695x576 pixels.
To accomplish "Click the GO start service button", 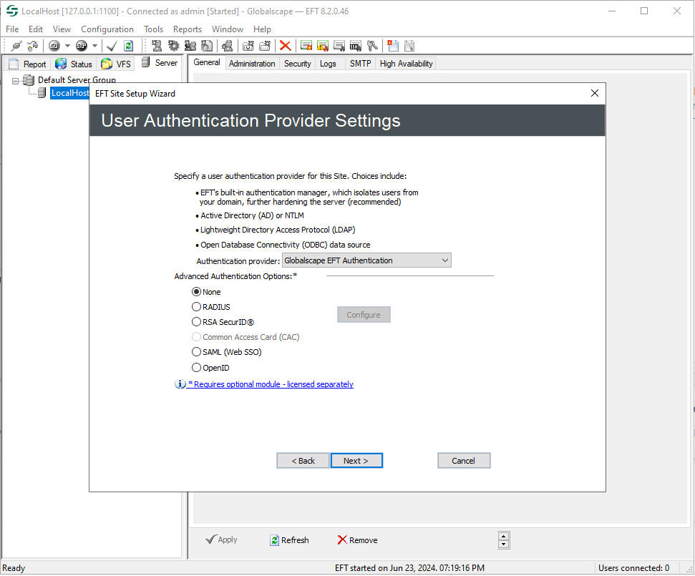I will 54,46.
